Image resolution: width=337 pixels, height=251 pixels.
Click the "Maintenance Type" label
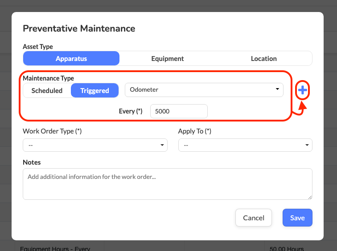point(48,78)
